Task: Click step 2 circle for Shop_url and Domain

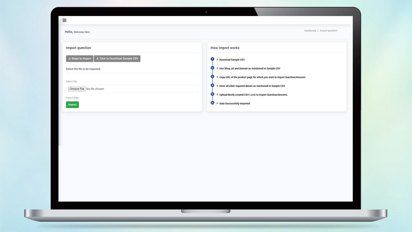Action: [212, 68]
